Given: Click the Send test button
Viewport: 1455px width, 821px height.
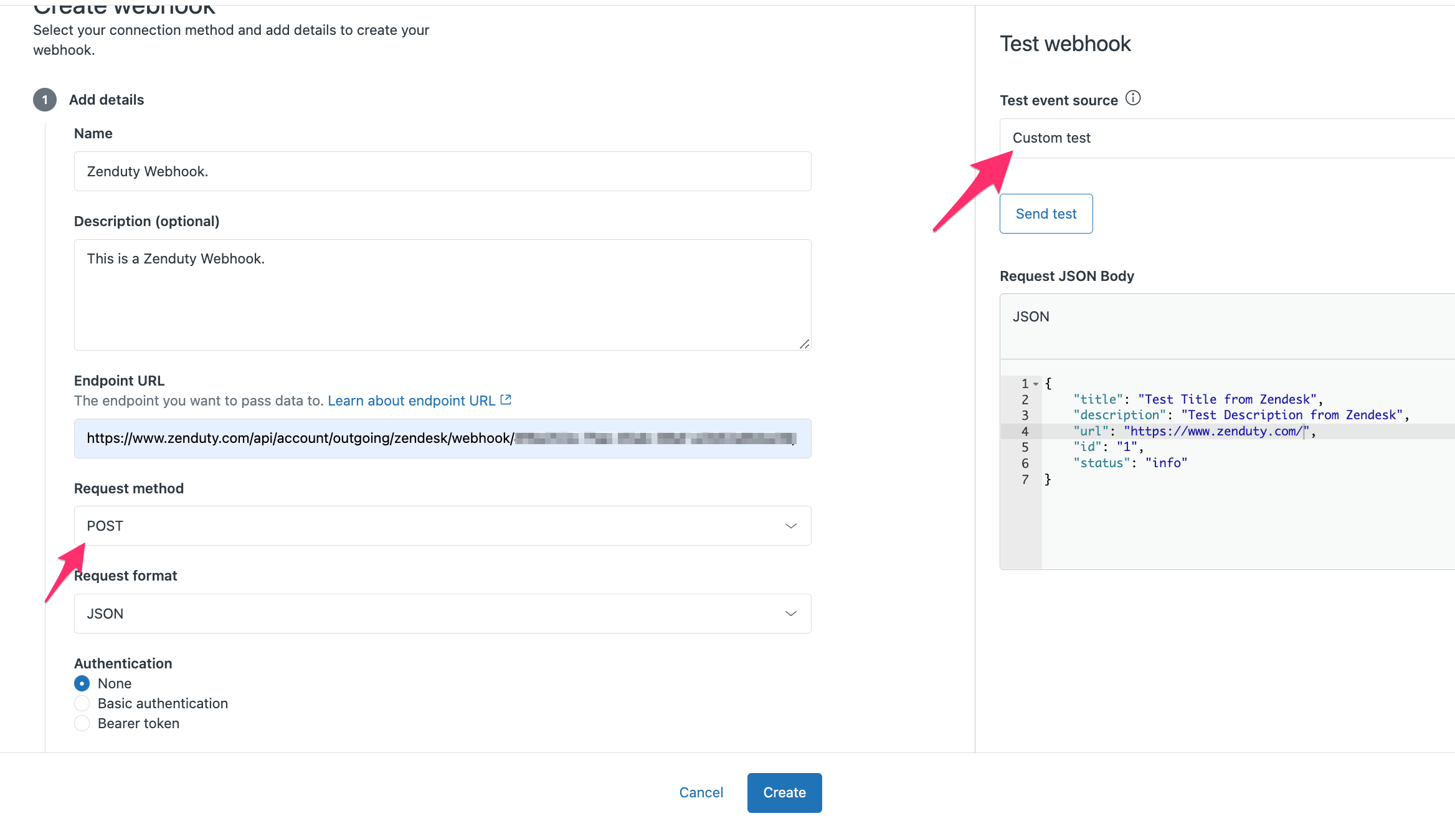Looking at the screenshot, I should click(1046, 214).
